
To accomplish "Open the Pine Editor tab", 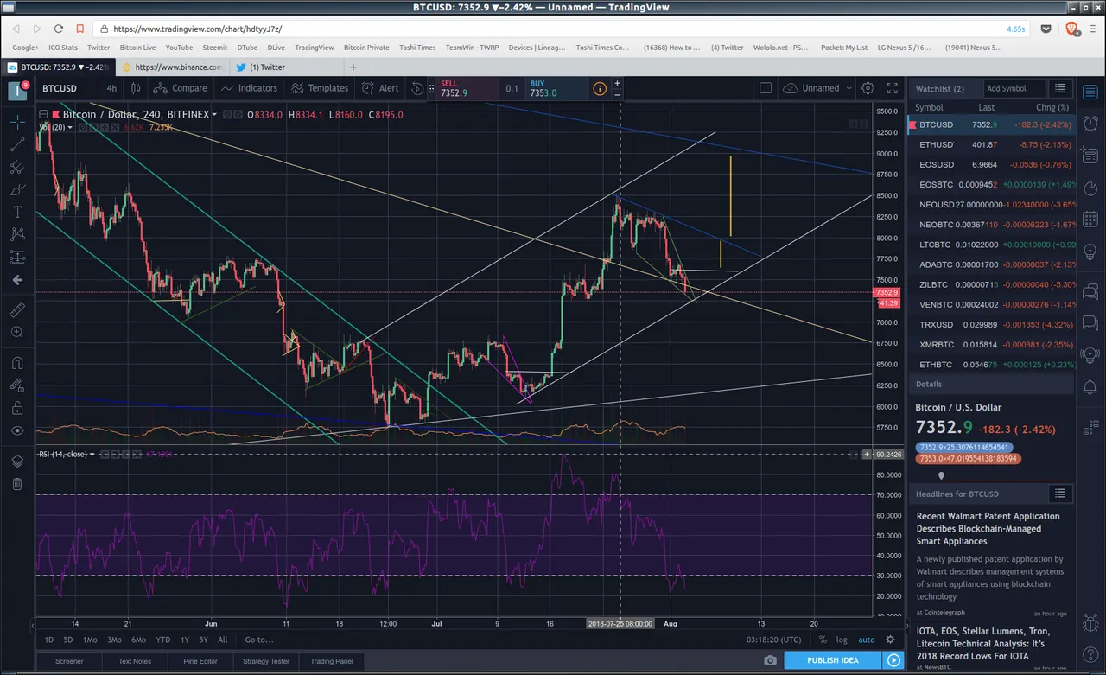I will [200, 661].
